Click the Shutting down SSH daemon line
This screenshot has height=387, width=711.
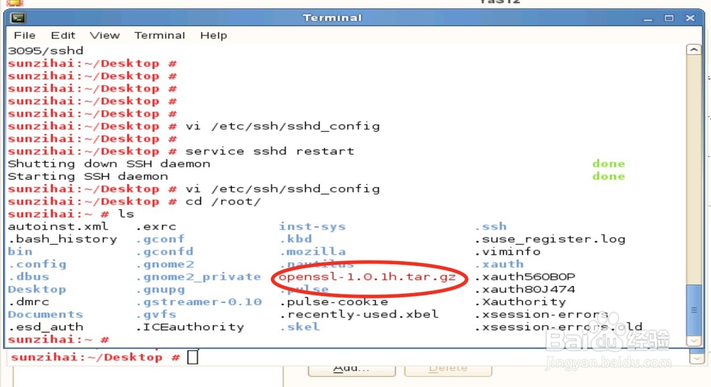click(x=109, y=164)
